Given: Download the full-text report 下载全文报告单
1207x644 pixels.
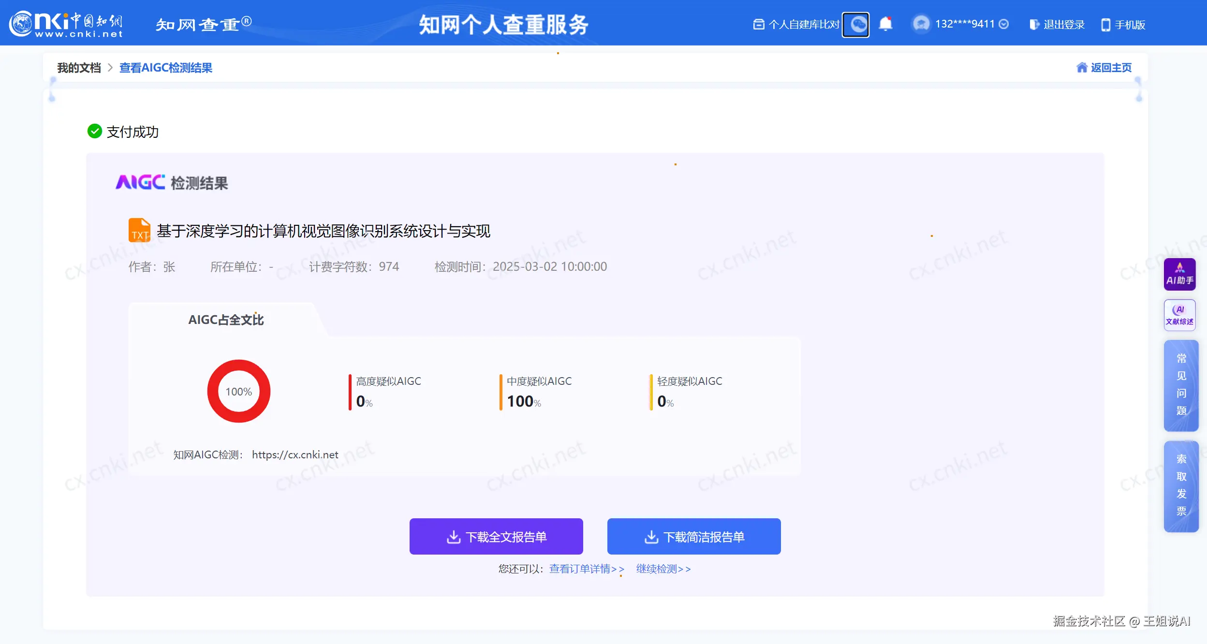Looking at the screenshot, I should tap(496, 537).
